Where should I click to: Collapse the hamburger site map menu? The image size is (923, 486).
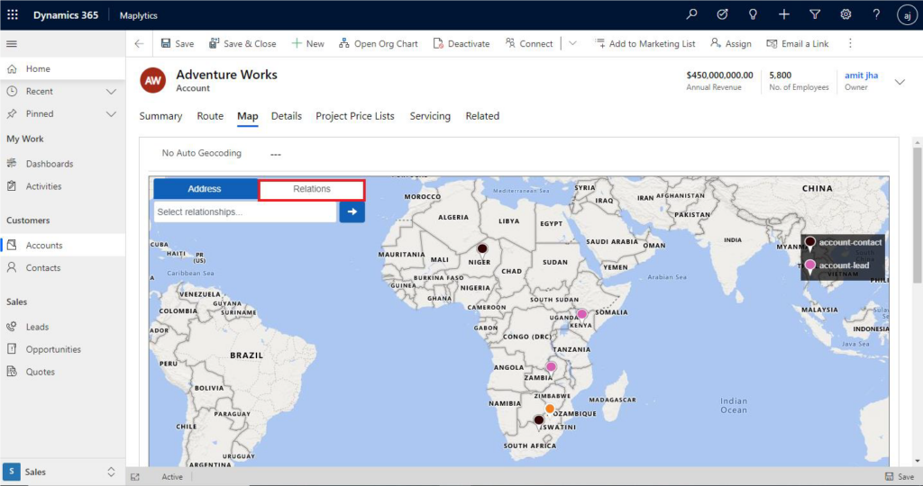pos(11,43)
